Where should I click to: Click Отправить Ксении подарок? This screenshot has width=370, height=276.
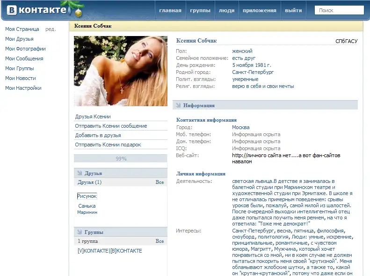click(x=108, y=145)
